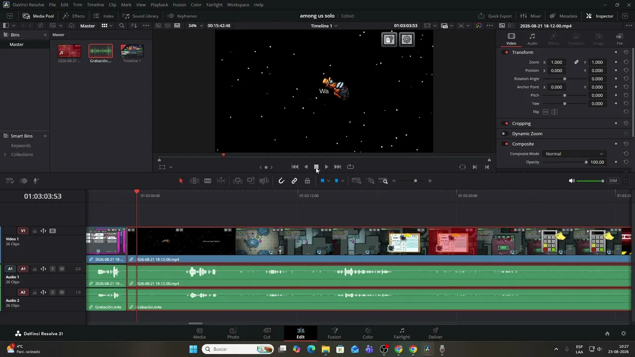Screen dimensions: 635x357
Task: Toggle V1 destination track selector
Action: coord(23,231)
